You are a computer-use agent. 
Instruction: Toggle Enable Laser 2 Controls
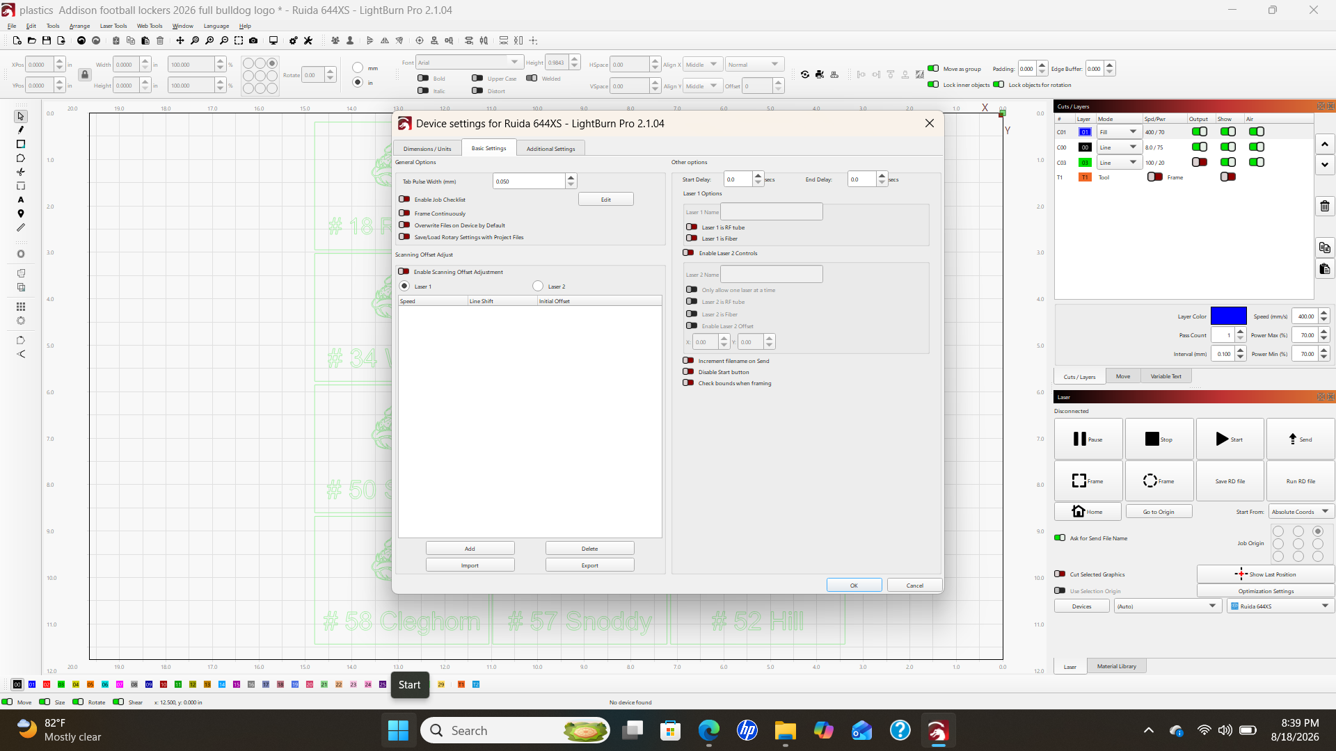point(688,253)
